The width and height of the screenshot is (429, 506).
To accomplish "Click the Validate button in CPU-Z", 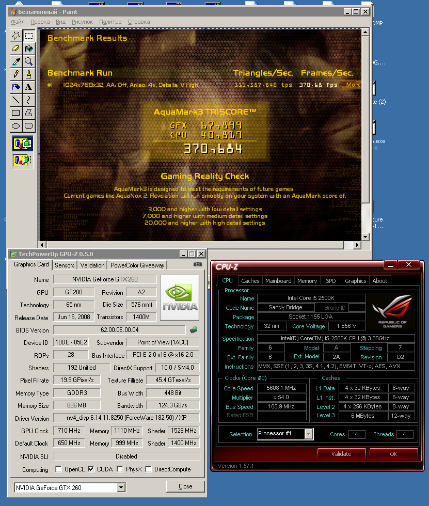I will point(341,454).
